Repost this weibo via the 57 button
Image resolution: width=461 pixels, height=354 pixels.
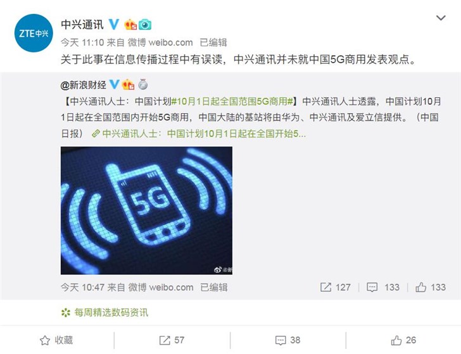(172, 340)
